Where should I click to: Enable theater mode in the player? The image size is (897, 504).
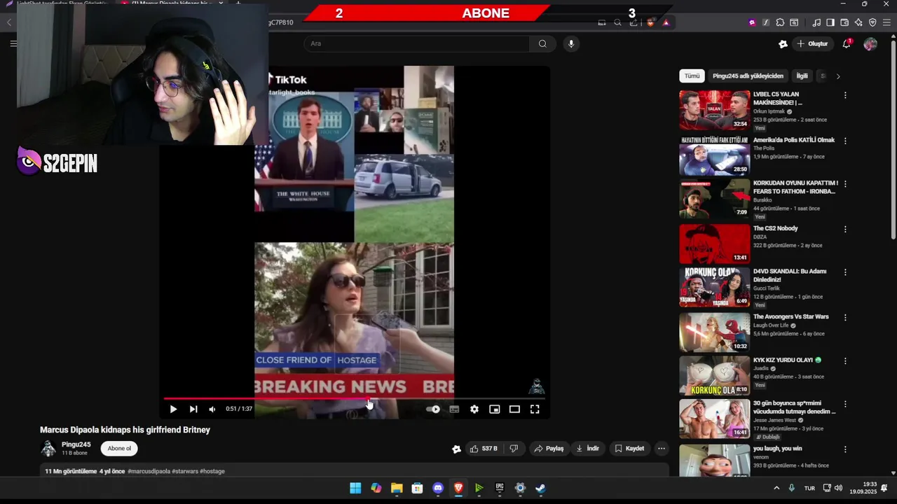coord(514,409)
